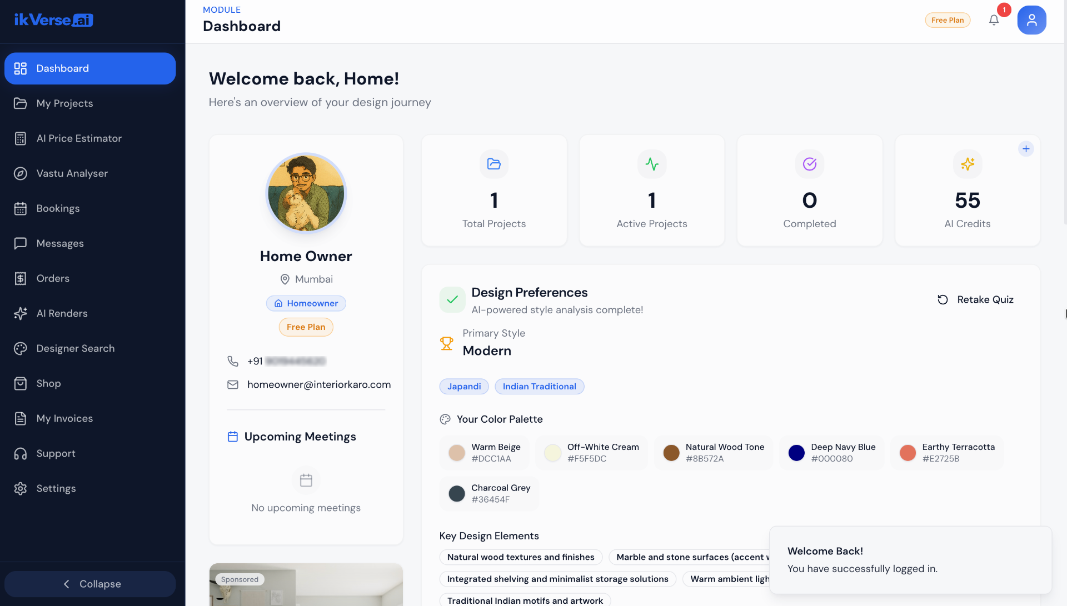Go to AI Renders

tap(90, 313)
